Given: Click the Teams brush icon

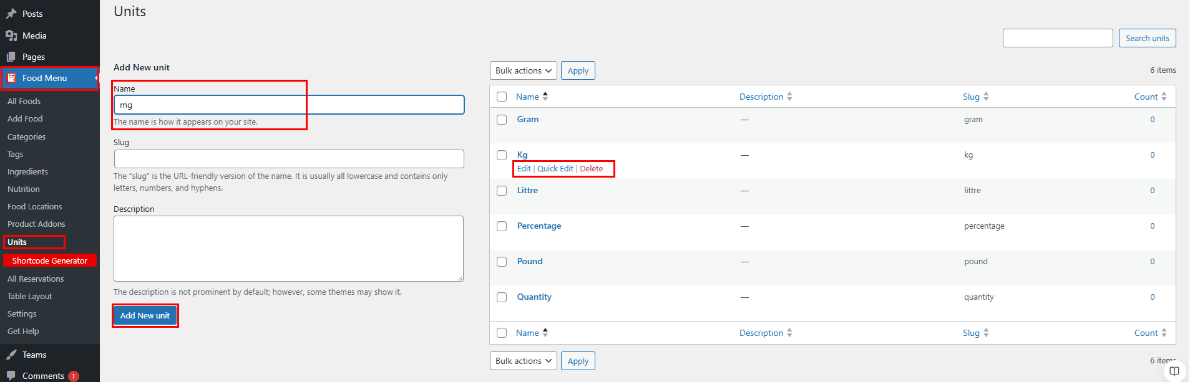Looking at the screenshot, I should pyautogui.click(x=11, y=355).
